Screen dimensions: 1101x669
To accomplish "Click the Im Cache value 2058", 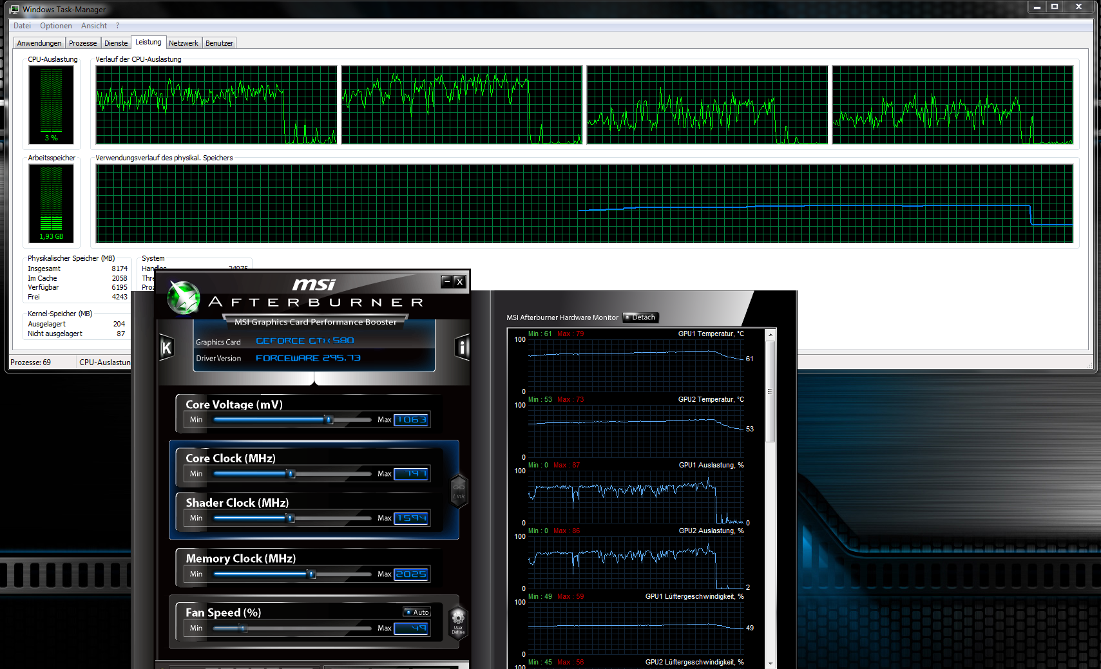I will click(120, 279).
